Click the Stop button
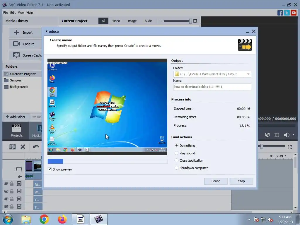The height and width of the screenshot is (225, 300). click(x=241, y=181)
